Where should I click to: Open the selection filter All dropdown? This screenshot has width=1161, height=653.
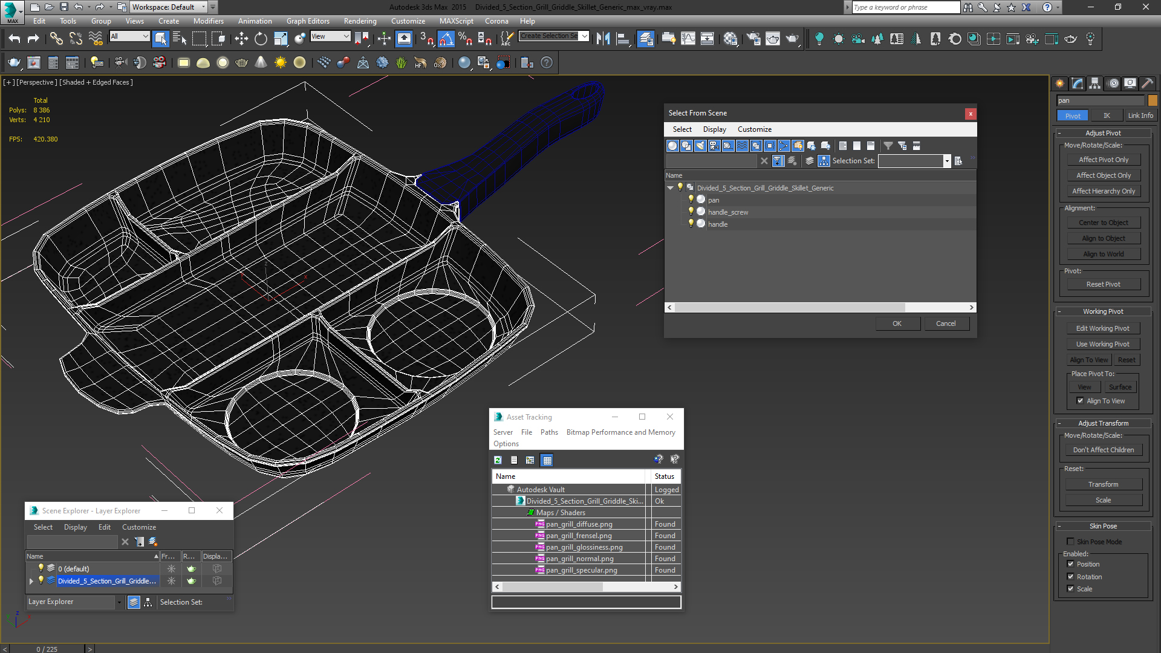(x=129, y=36)
